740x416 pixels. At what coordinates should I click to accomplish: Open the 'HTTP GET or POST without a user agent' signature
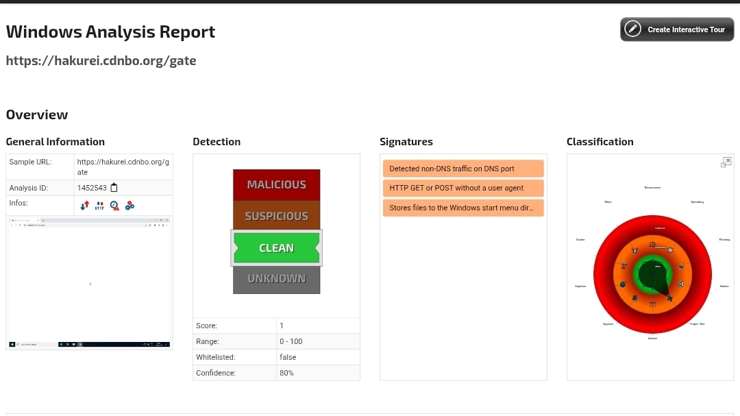pyautogui.click(x=463, y=188)
